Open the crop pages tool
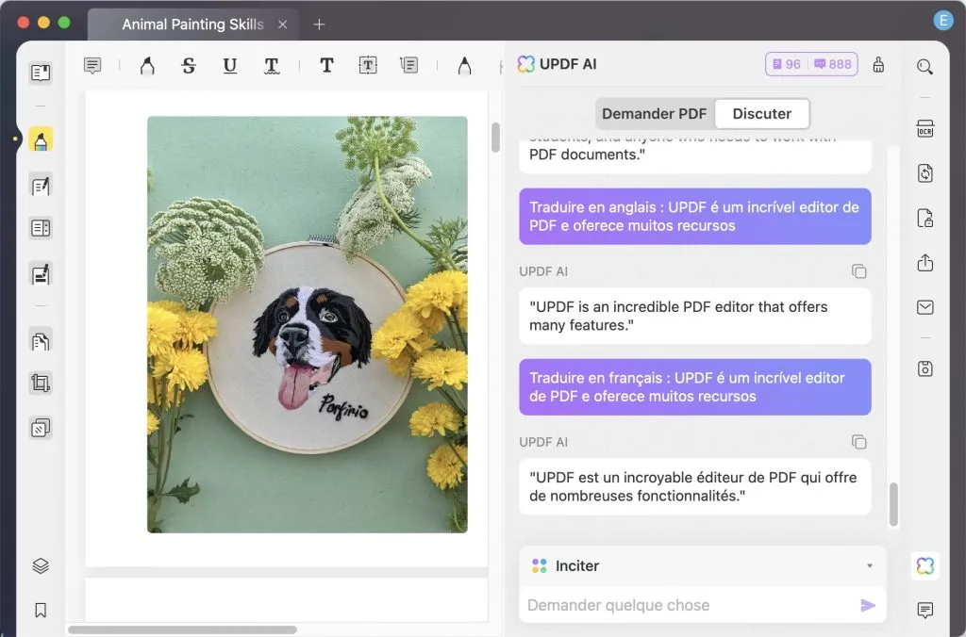 (x=40, y=384)
